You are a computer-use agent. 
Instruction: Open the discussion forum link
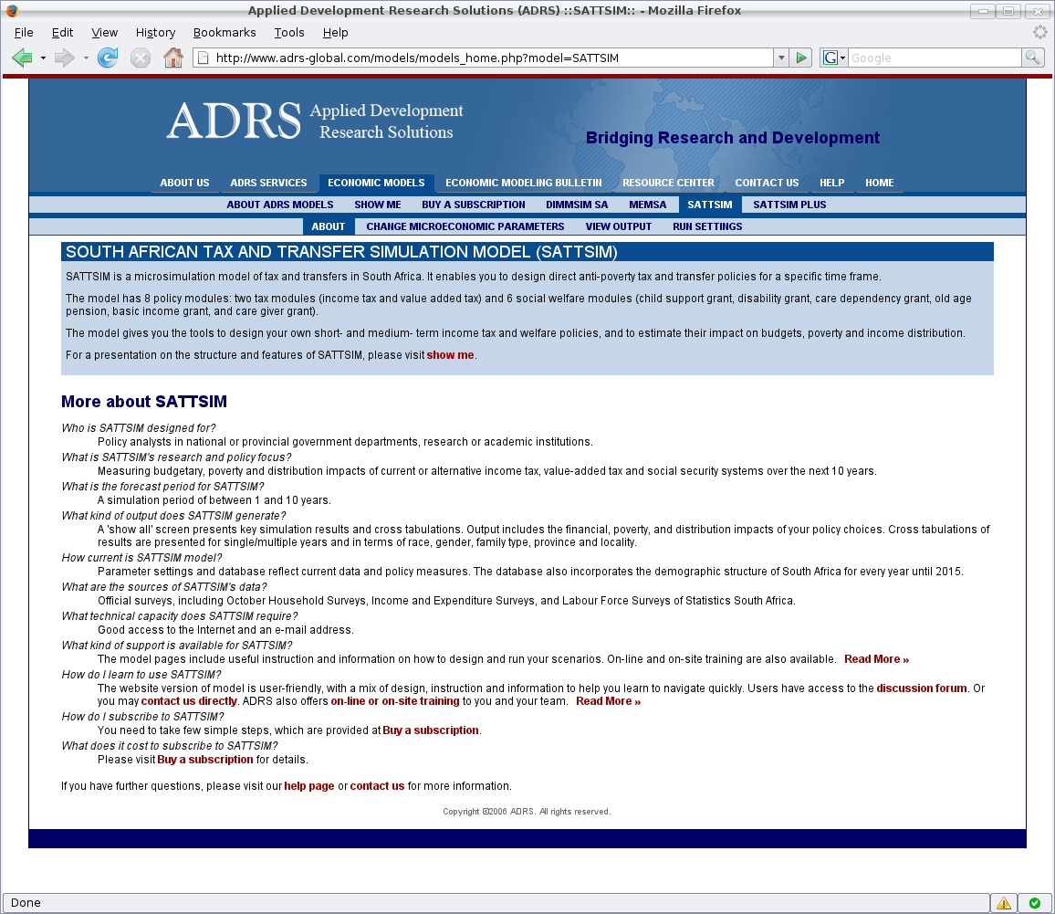(x=921, y=688)
